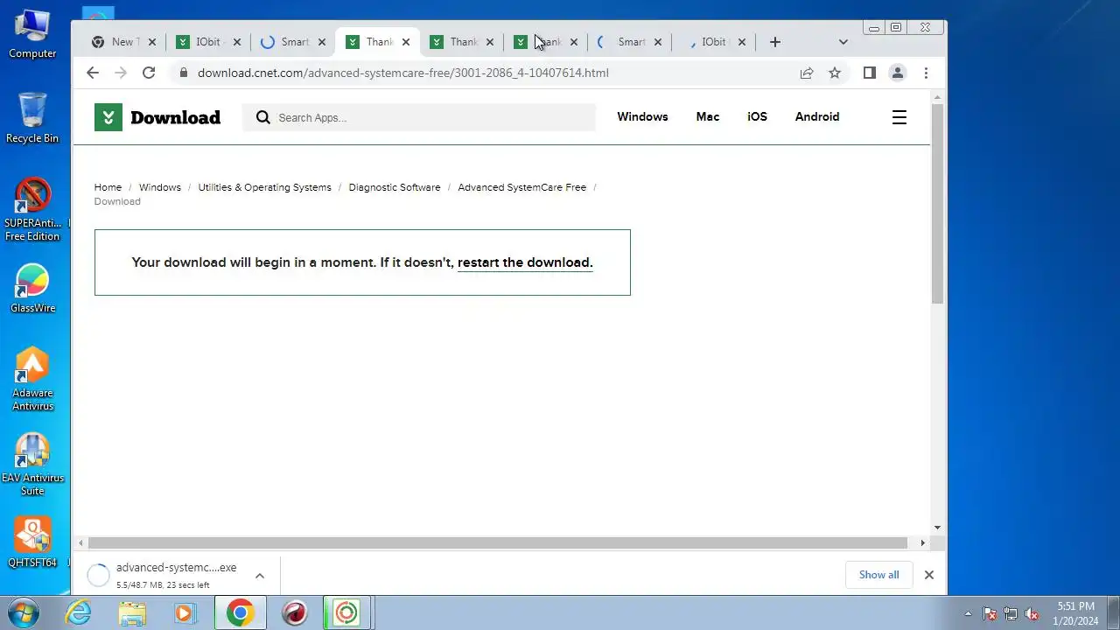Click the search magnifier icon
The image size is (1120, 630).
coord(262,117)
